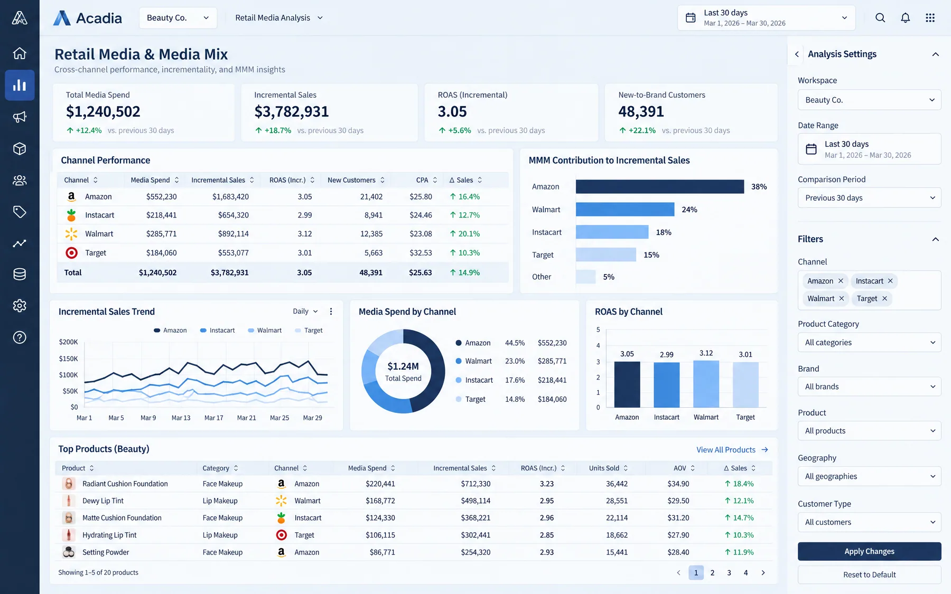The height and width of the screenshot is (594, 951).
Task: Remove the Walmart channel filter chip
Action: click(842, 298)
